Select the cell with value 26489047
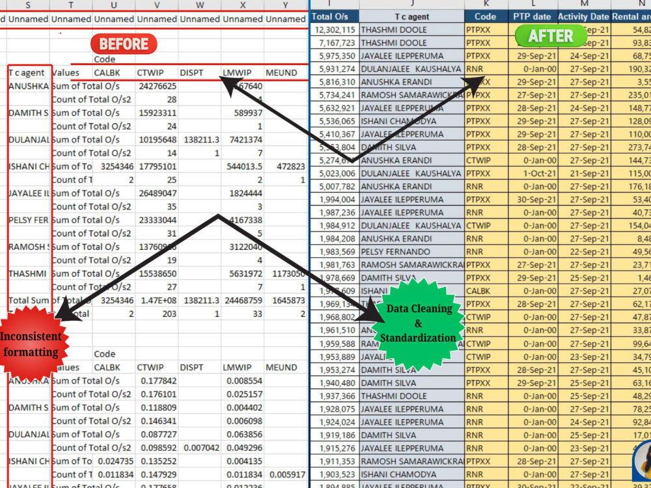The image size is (651, 488). pos(158,193)
